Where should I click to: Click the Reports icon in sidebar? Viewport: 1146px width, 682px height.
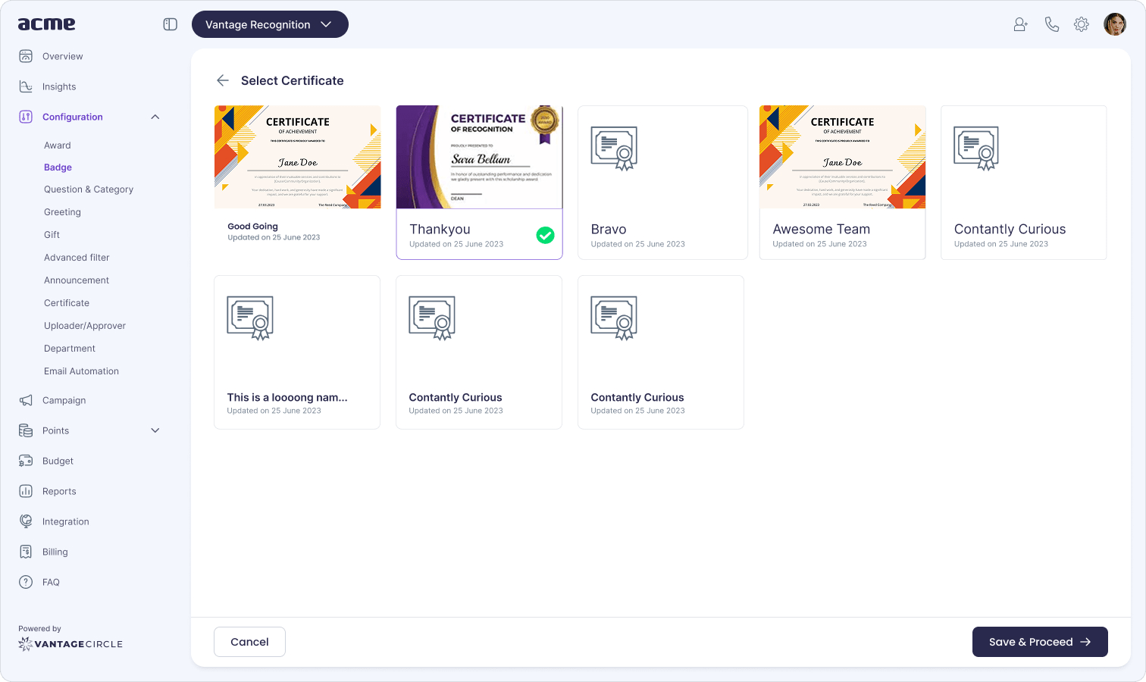(x=26, y=491)
